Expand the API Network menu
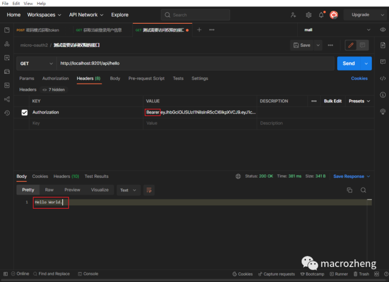This screenshot has width=389, height=282. click(86, 15)
